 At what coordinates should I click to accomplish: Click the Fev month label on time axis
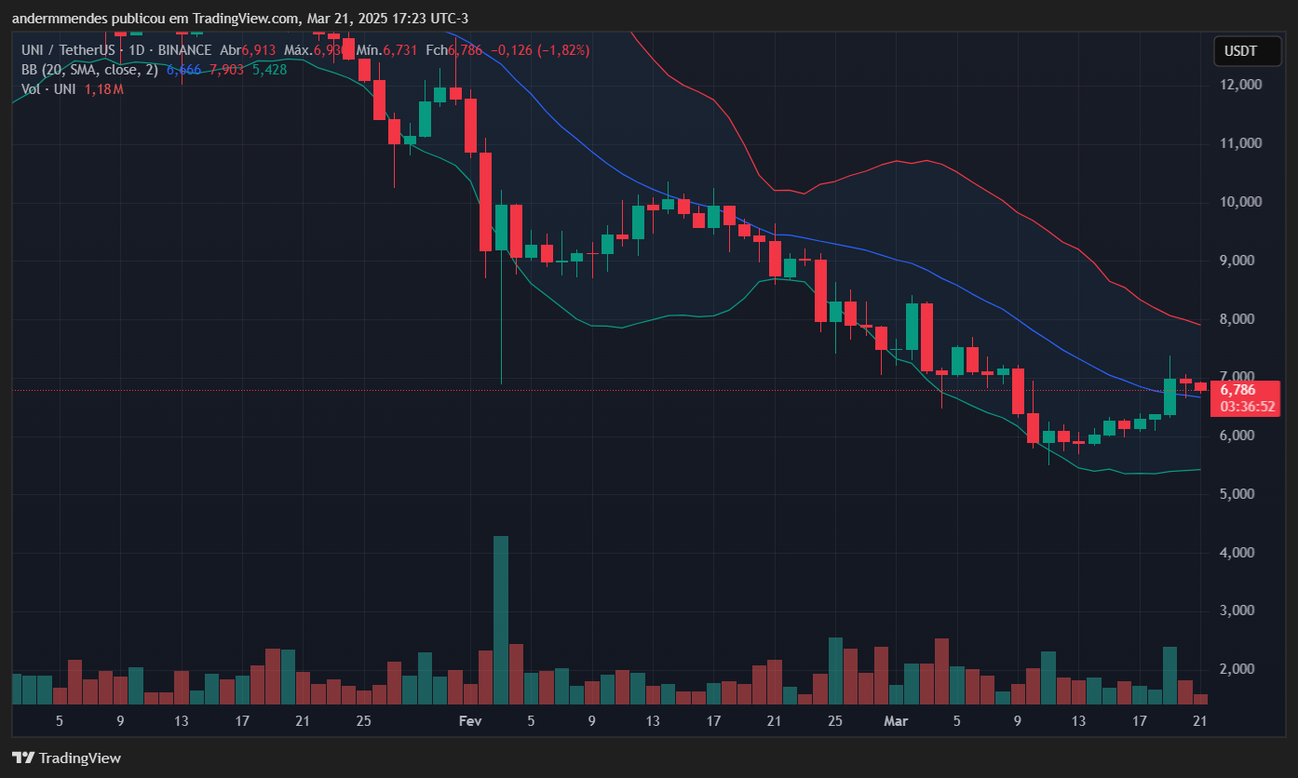(x=470, y=721)
